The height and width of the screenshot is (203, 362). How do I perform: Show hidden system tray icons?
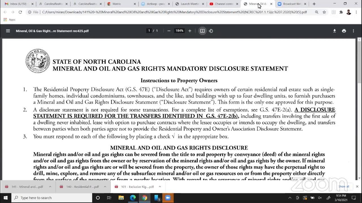click(290, 198)
